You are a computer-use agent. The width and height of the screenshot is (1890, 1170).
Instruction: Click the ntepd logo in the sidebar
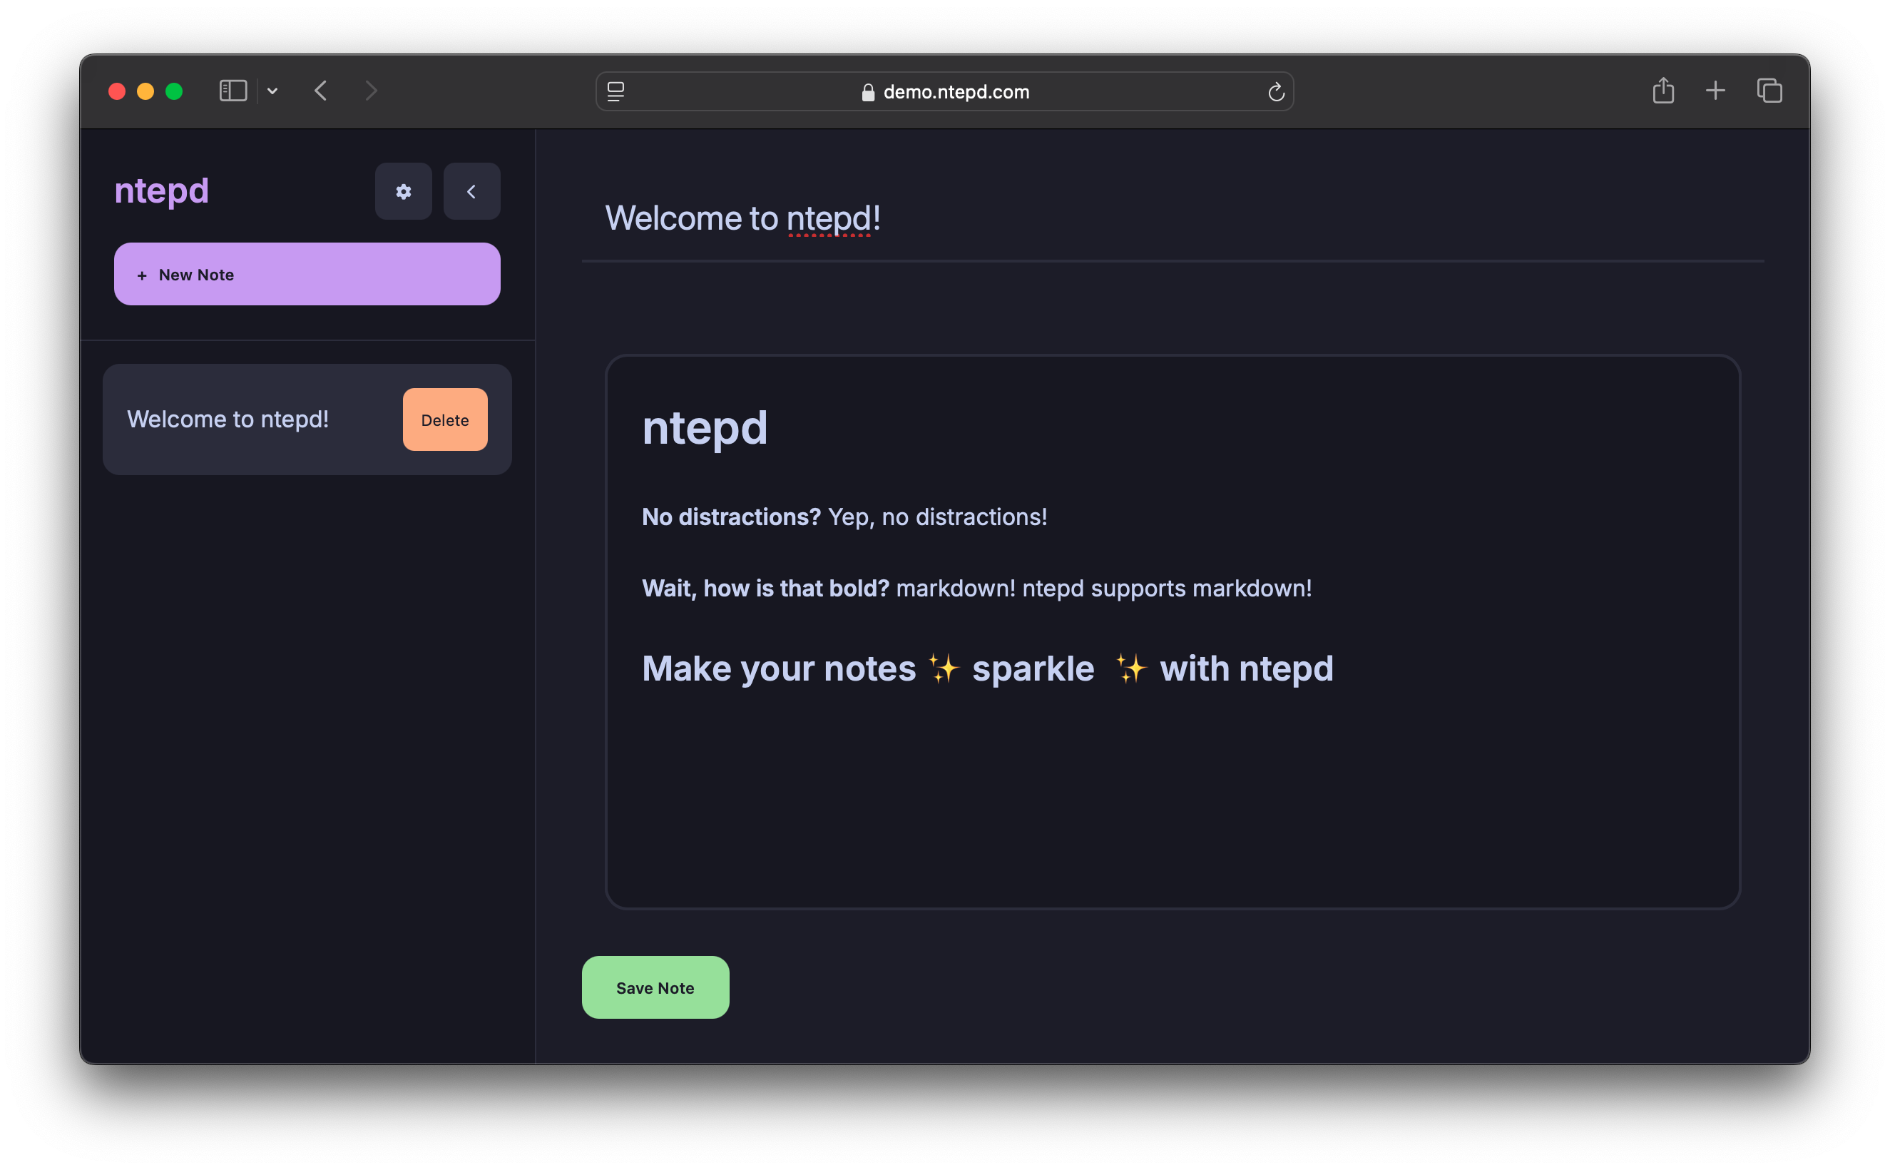point(162,191)
